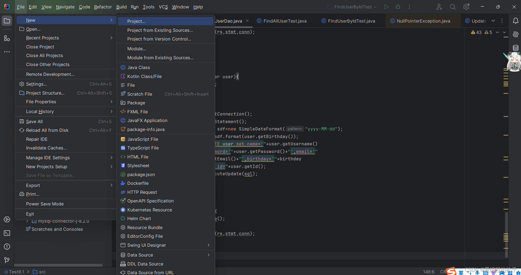Viewport: 521px width, 275px height.
Task: Open the Edit menu
Action: [x=33, y=7]
